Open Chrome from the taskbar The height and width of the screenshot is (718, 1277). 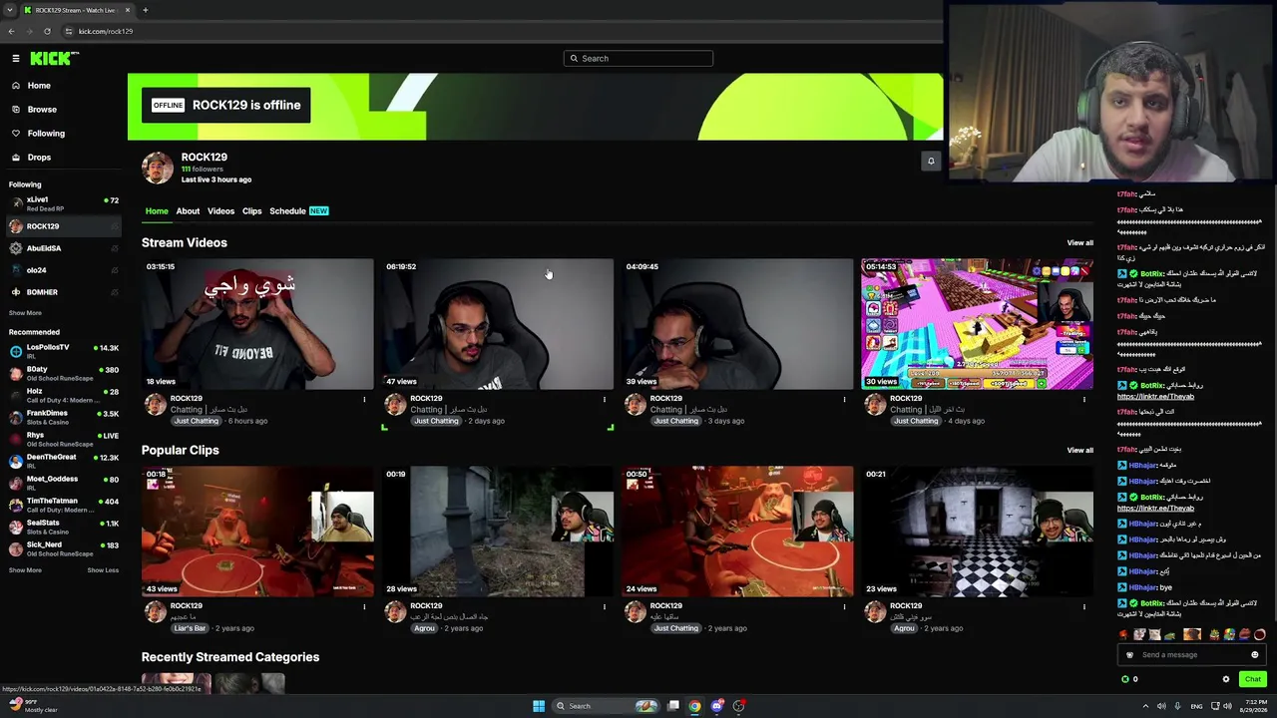pyautogui.click(x=694, y=706)
